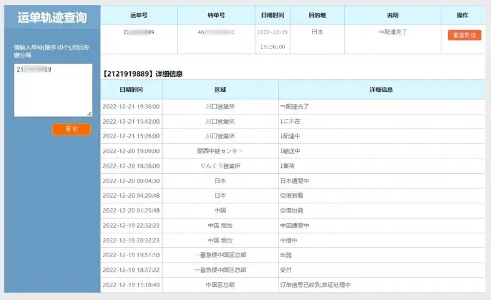Click the りんくう営業所 region cell
491x300 pixels.
click(220, 166)
